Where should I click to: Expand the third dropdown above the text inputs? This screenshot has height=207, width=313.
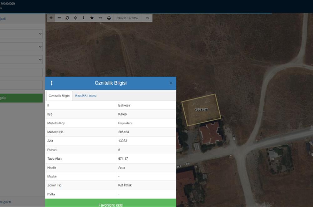21,59
